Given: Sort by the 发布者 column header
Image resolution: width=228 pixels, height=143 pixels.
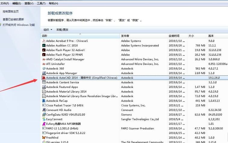Looking at the screenshot, I should (144, 36).
